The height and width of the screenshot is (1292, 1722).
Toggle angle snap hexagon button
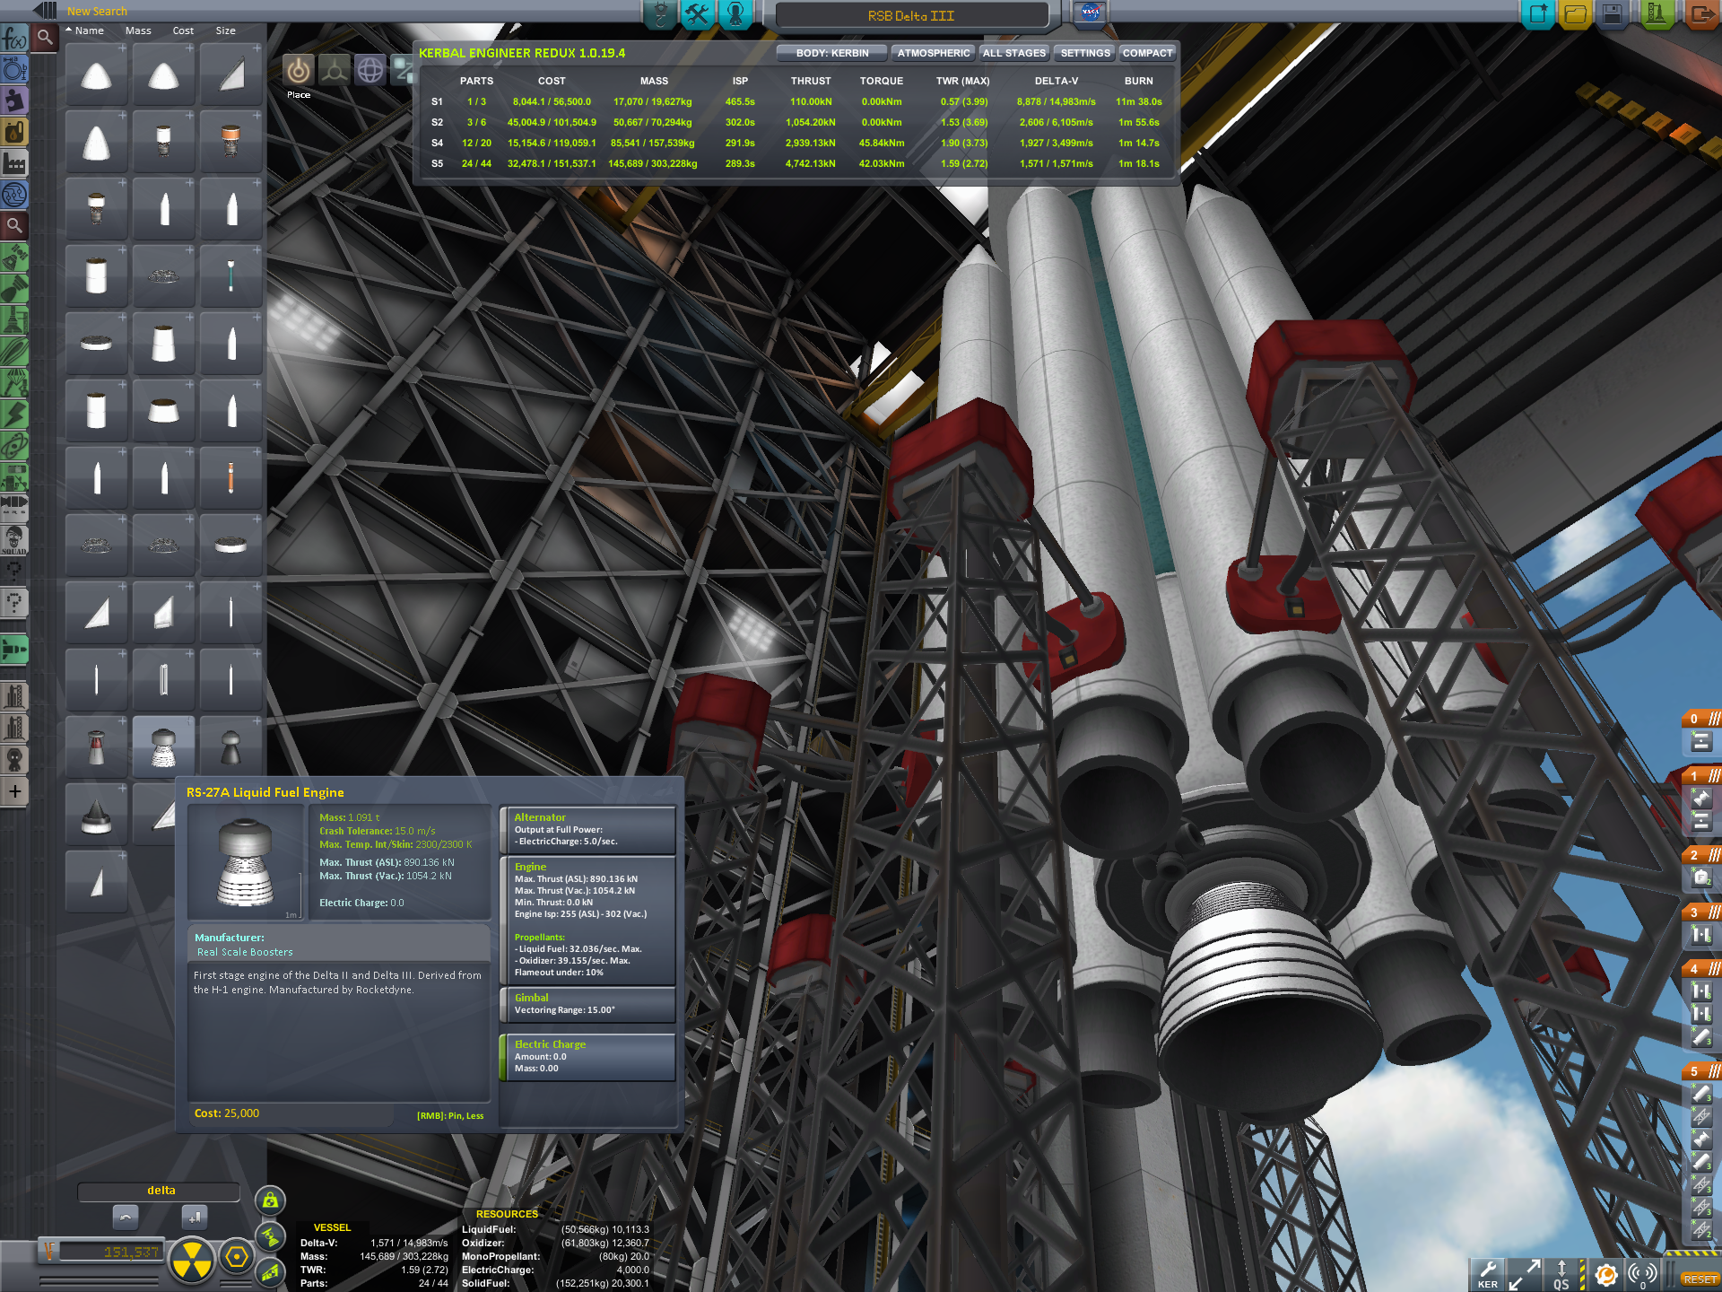[x=237, y=1257]
